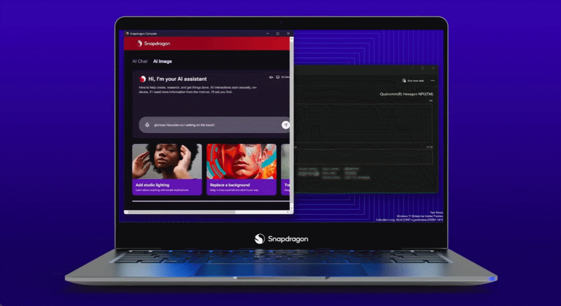Click the microphone icon in prompt bar
Screen dimensions: 561x306
click(147, 125)
